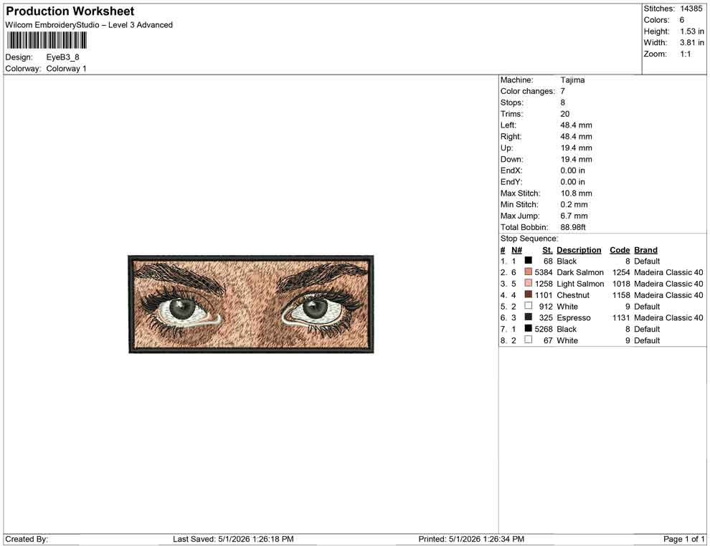Click the 'Stops:' label
The height and width of the screenshot is (546, 710).
click(511, 102)
